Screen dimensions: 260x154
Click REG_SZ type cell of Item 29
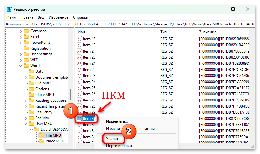166,112
